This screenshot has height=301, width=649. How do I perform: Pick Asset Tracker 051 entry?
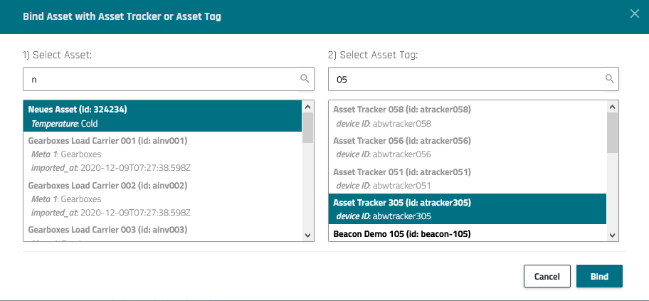467,179
